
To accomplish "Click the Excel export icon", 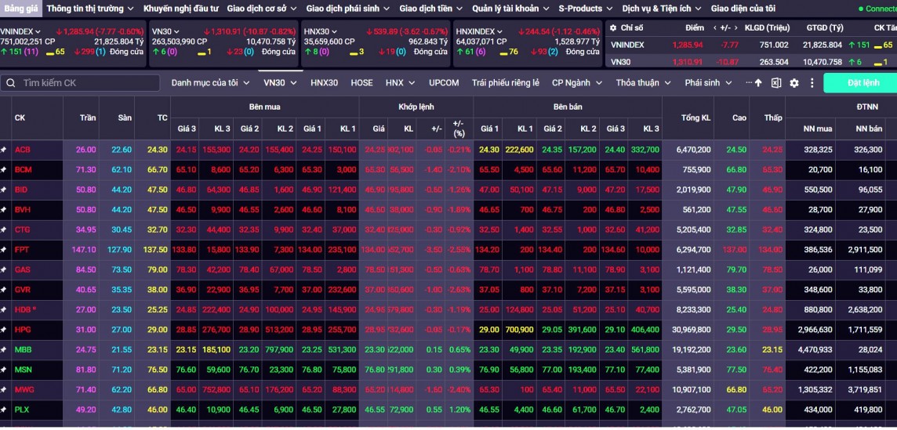I will (776, 83).
